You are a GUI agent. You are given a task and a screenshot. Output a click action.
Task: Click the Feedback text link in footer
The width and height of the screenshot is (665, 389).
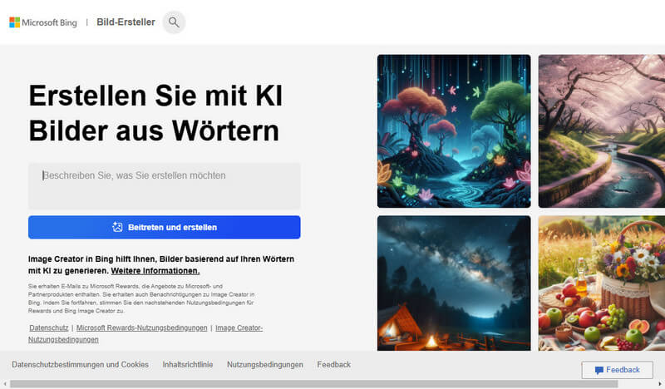coord(333,365)
